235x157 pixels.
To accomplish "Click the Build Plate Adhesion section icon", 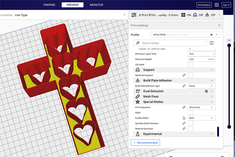I will (x=138, y=80).
